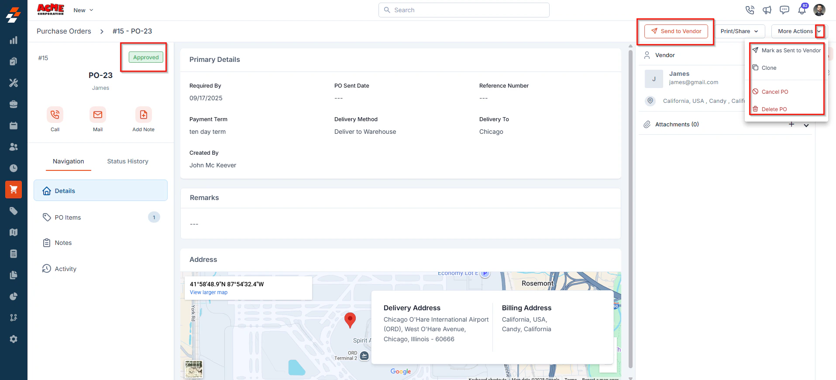Click View larger map link

click(209, 292)
